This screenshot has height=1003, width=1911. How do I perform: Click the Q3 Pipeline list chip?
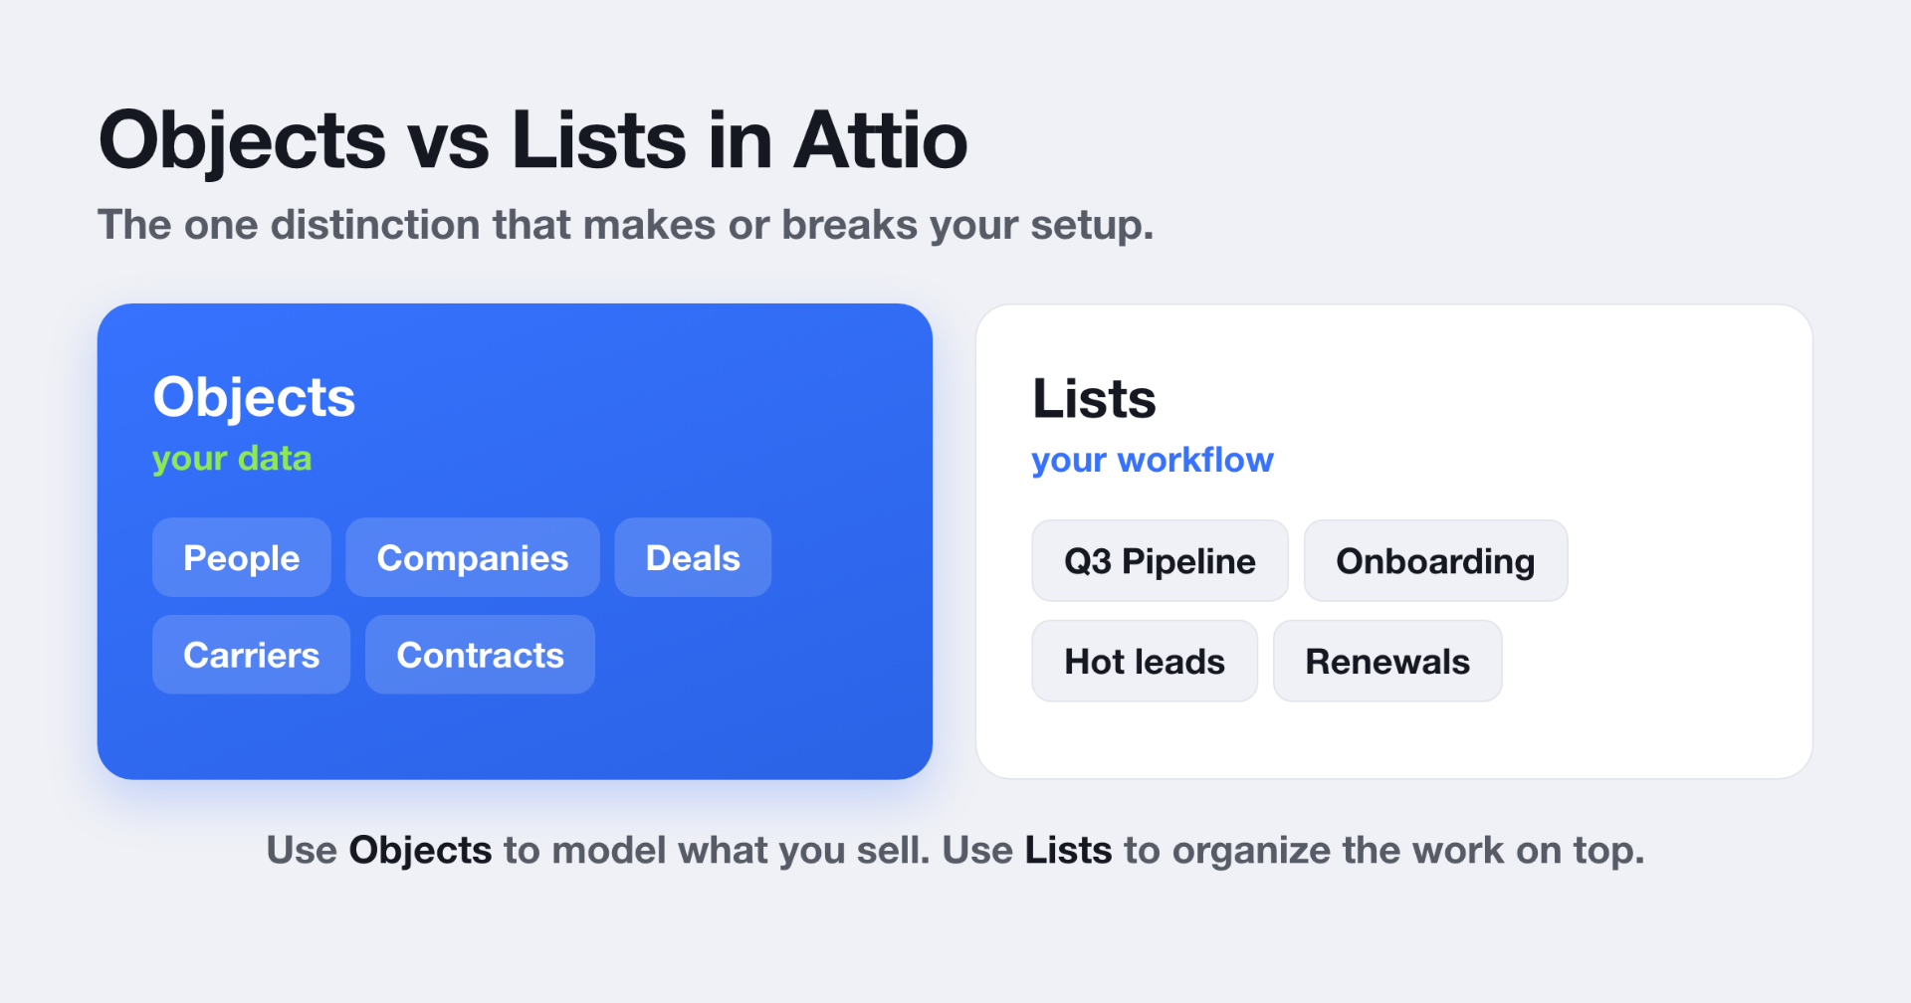1160,561
